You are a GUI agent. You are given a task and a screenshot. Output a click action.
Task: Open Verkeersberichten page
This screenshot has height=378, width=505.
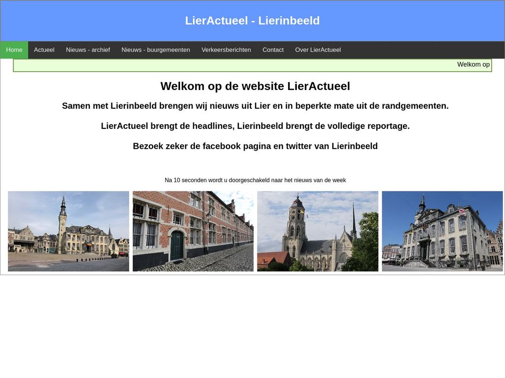pos(226,50)
